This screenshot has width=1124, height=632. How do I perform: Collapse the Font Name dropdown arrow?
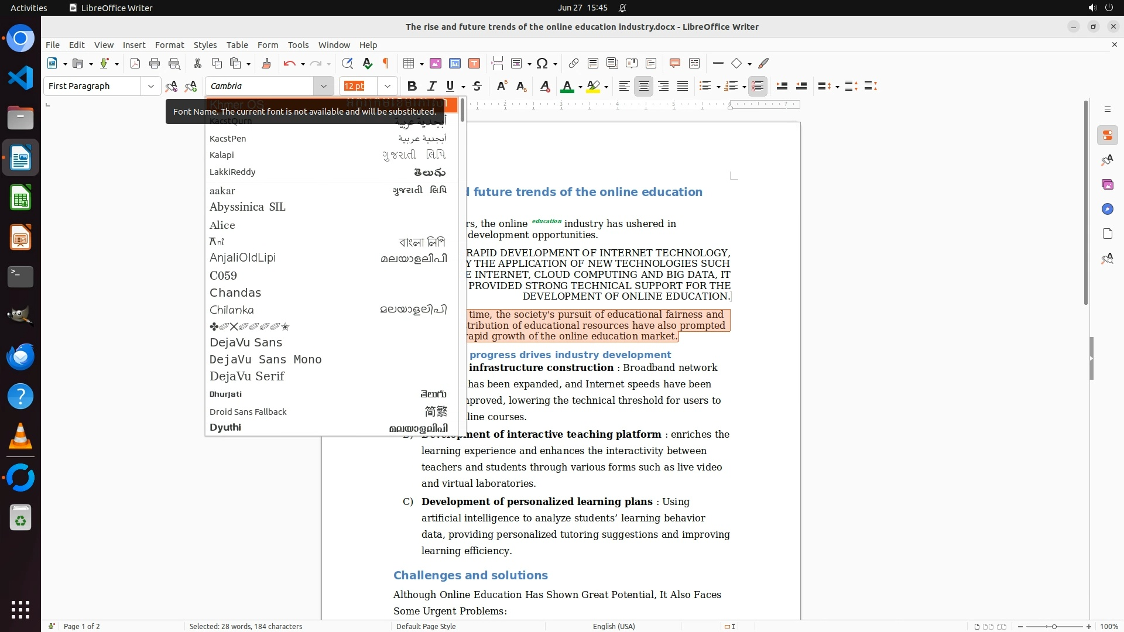pos(323,86)
